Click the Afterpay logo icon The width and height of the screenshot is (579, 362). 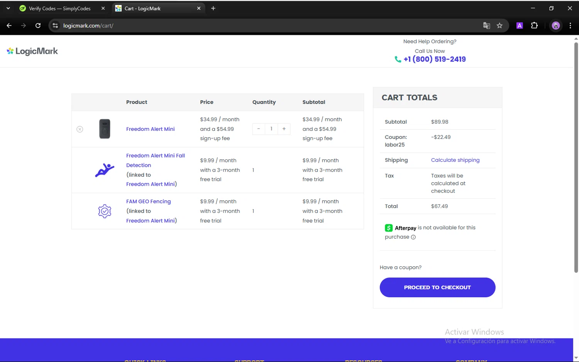coord(389,228)
